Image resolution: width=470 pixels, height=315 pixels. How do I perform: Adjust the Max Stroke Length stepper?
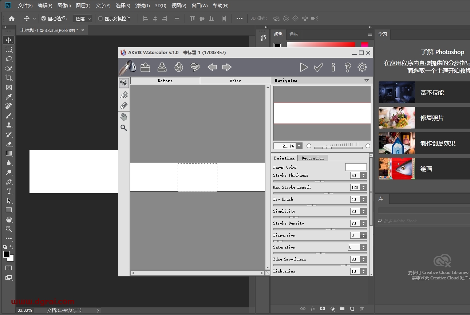tap(363, 187)
